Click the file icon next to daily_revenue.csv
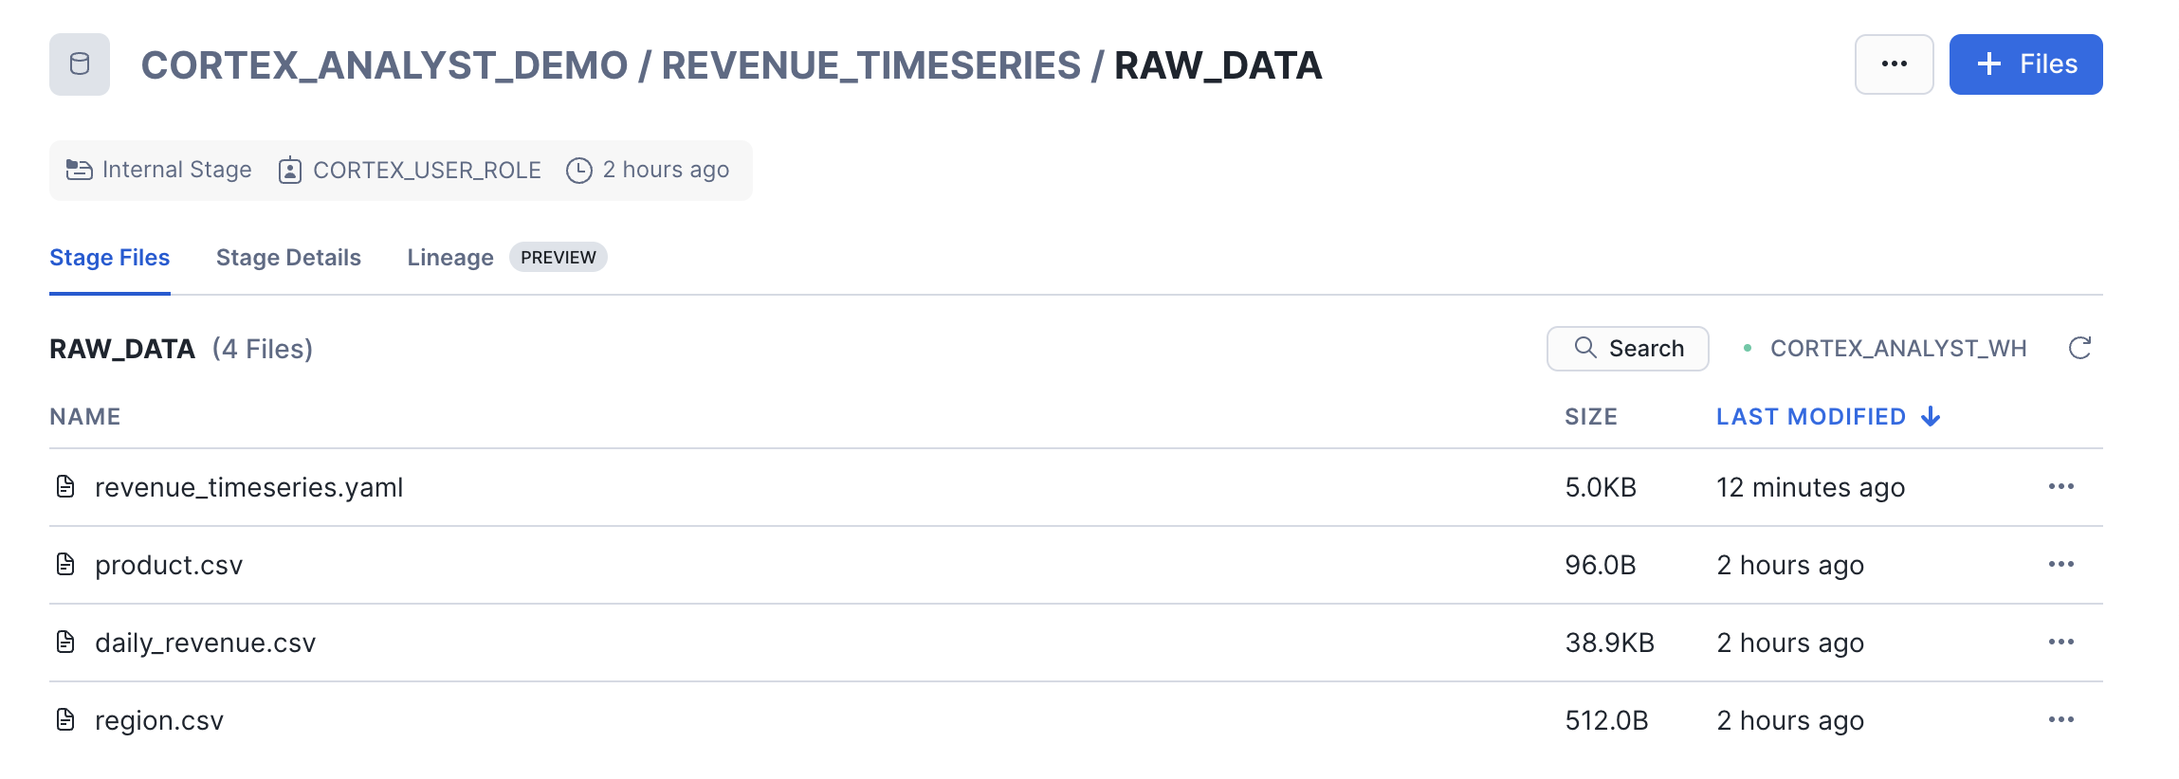The height and width of the screenshot is (779, 2179). tap(65, 643)
